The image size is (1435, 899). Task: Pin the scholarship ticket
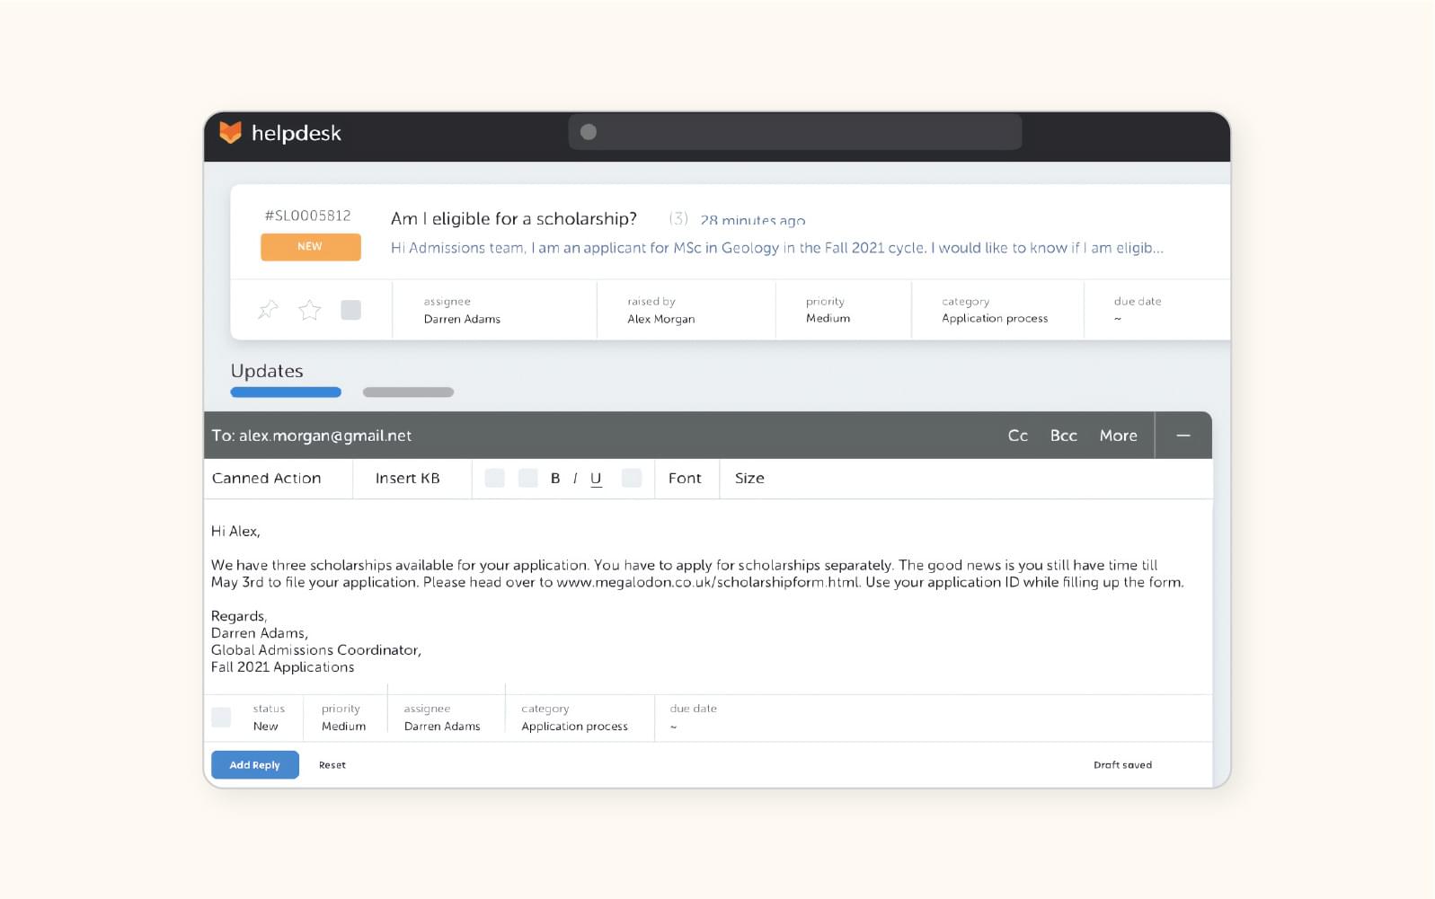tap(268, 310)
